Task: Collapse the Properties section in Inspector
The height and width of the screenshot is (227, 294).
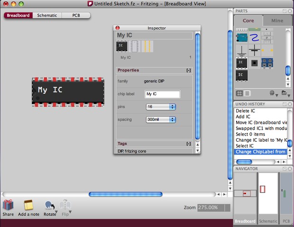Action: coord(189,70)
